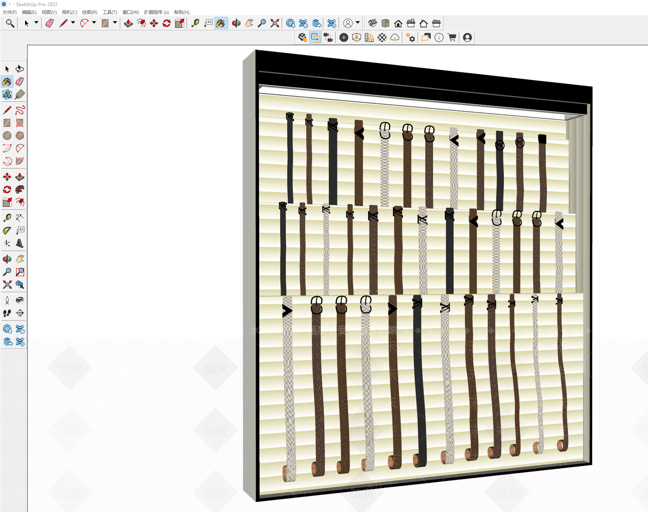Open the 文件(F) menu
648x512 pixels.
(10, 12)
